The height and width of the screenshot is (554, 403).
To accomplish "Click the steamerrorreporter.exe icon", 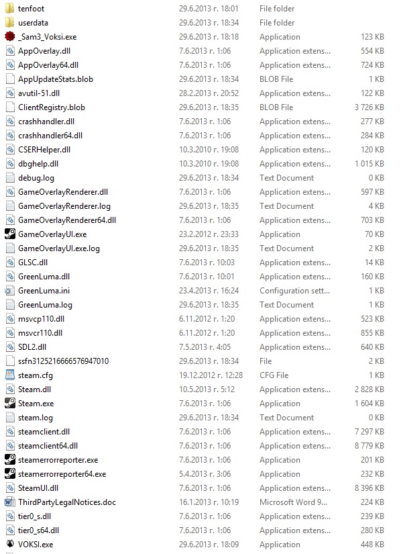I will click(x=9, y=460).
